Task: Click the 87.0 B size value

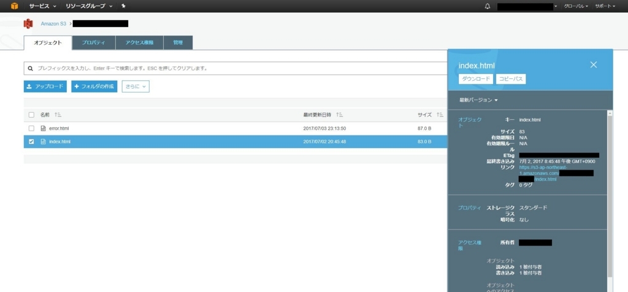Action: click(x=424, y=129)
